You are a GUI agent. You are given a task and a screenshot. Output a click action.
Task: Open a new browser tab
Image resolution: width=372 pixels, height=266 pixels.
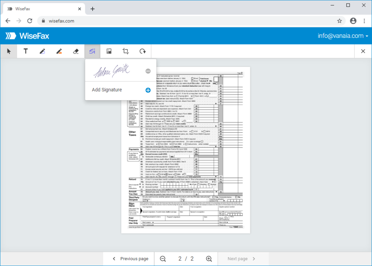92,9
